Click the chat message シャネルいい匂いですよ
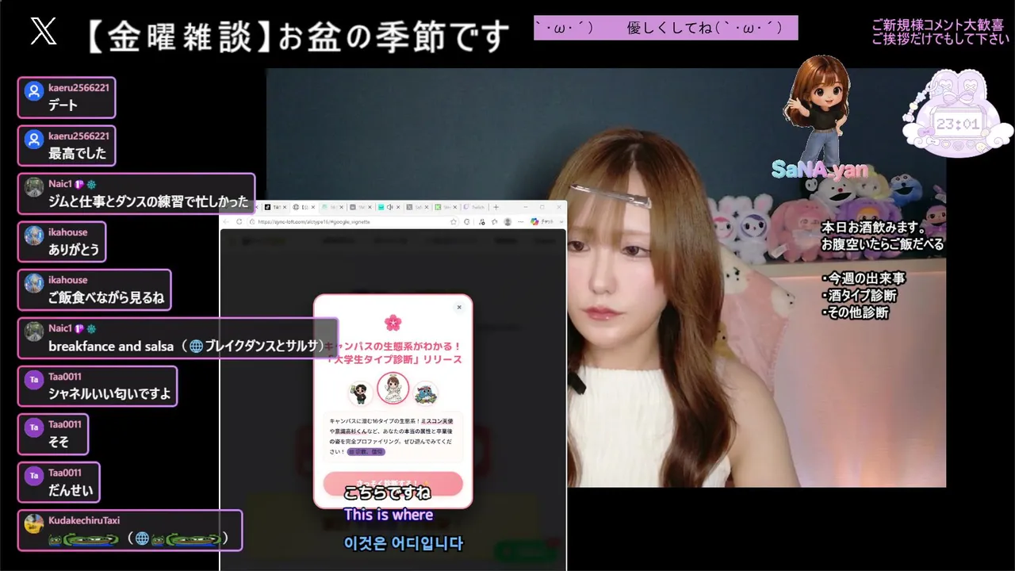1015x571 pixels. (109, 394)
